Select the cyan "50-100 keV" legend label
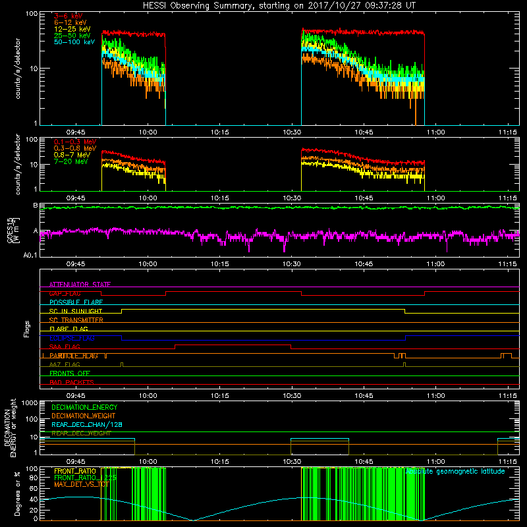This screenshot has width=527, height=527. click(x=74, y=42)
